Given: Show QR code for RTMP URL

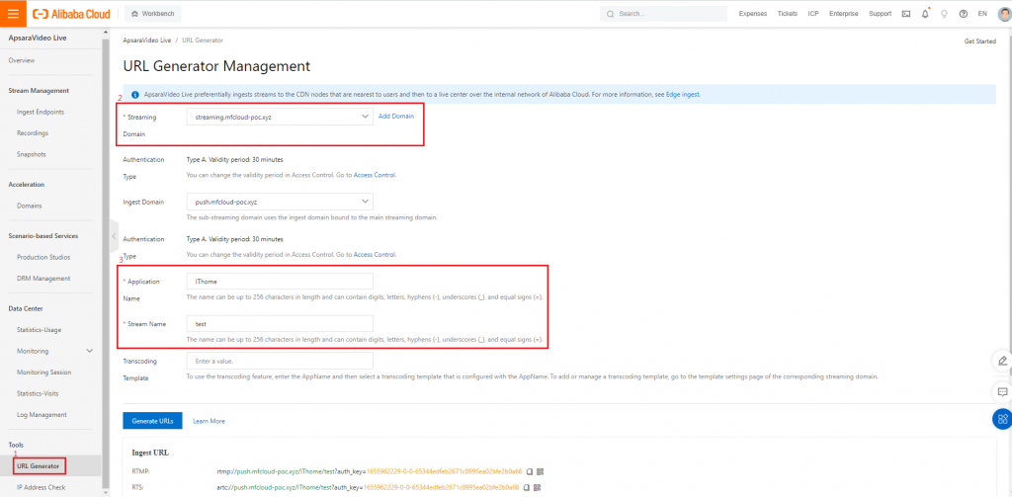Looking at the screenshot, I should [x=539, y=471].
